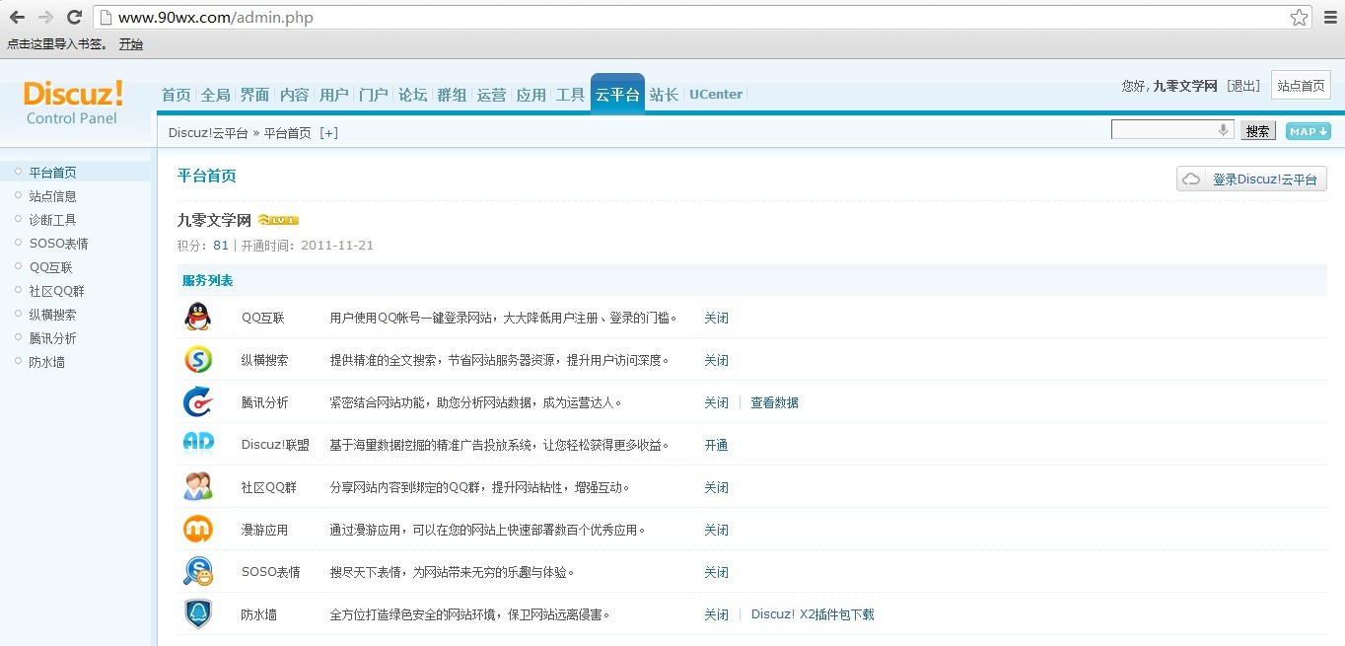This screenshot has height=646, width=1345.
Task: Select the 云平台 tab
Action: pyautogui.click(x=617, y=94)
